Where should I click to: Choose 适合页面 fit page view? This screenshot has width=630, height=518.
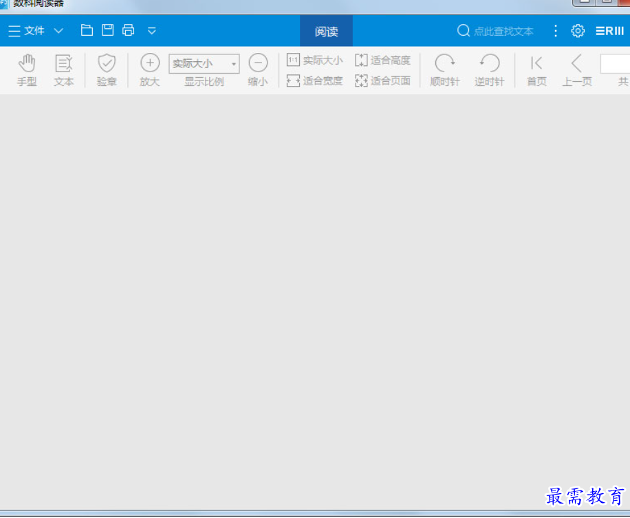pyautogui.click(x=382, y=80)
